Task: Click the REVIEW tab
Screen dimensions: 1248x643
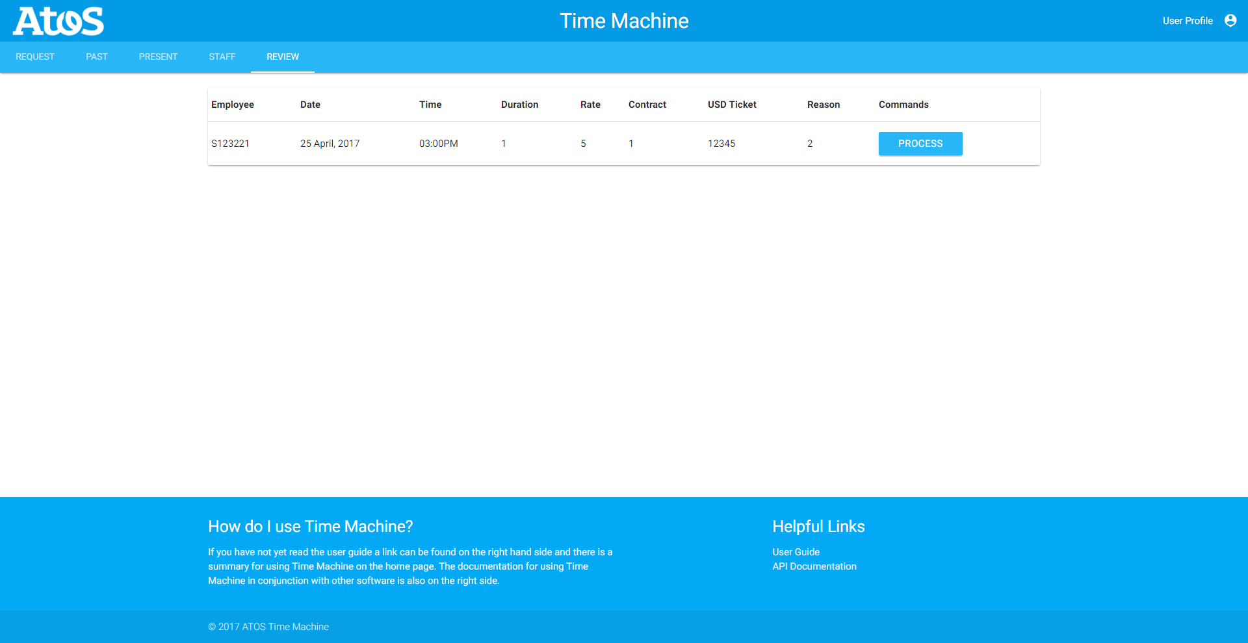Action: [x=283, y=57]
